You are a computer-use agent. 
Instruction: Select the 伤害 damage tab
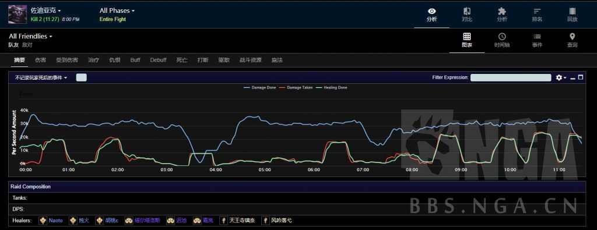coord(40,60)
